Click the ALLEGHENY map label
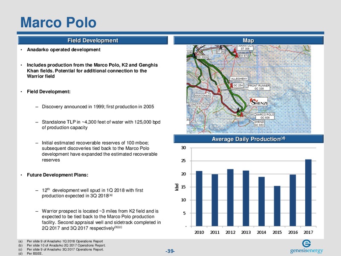 239,79
